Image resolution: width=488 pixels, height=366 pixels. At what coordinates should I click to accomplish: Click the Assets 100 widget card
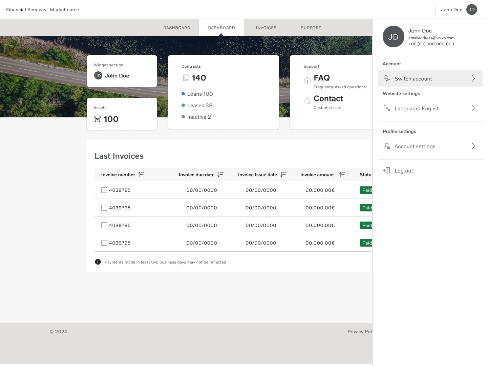[x=122, y=114]
